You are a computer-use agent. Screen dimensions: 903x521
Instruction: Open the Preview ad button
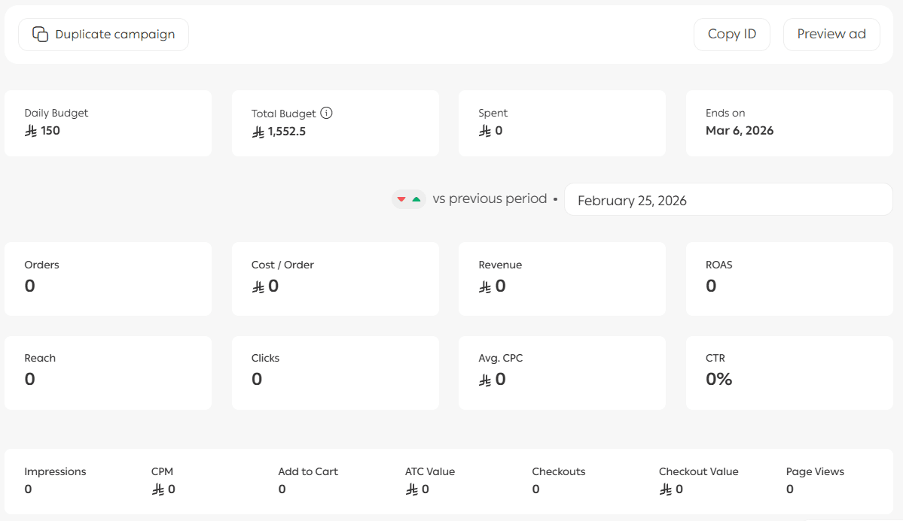pos(831,35)
